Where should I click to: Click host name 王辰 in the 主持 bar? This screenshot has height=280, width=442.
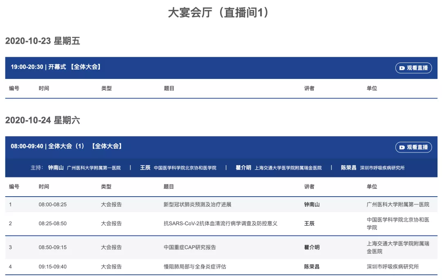145,168
